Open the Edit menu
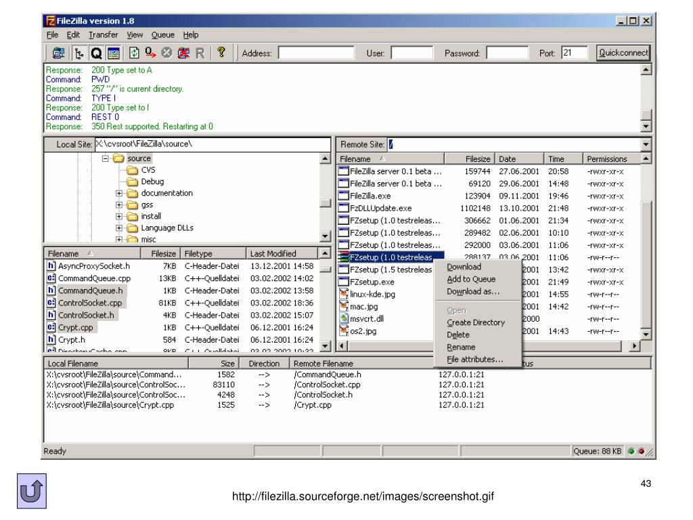Screen dimensions: 693x520 [x=73, y=35]
